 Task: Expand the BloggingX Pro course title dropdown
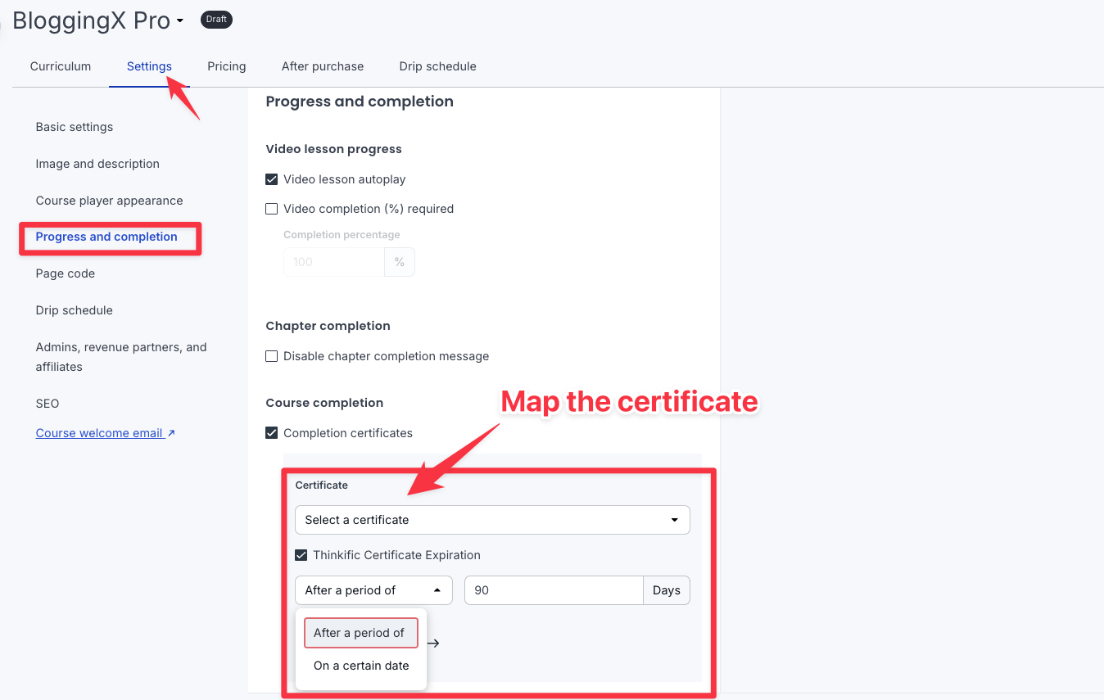coord(179,20)
